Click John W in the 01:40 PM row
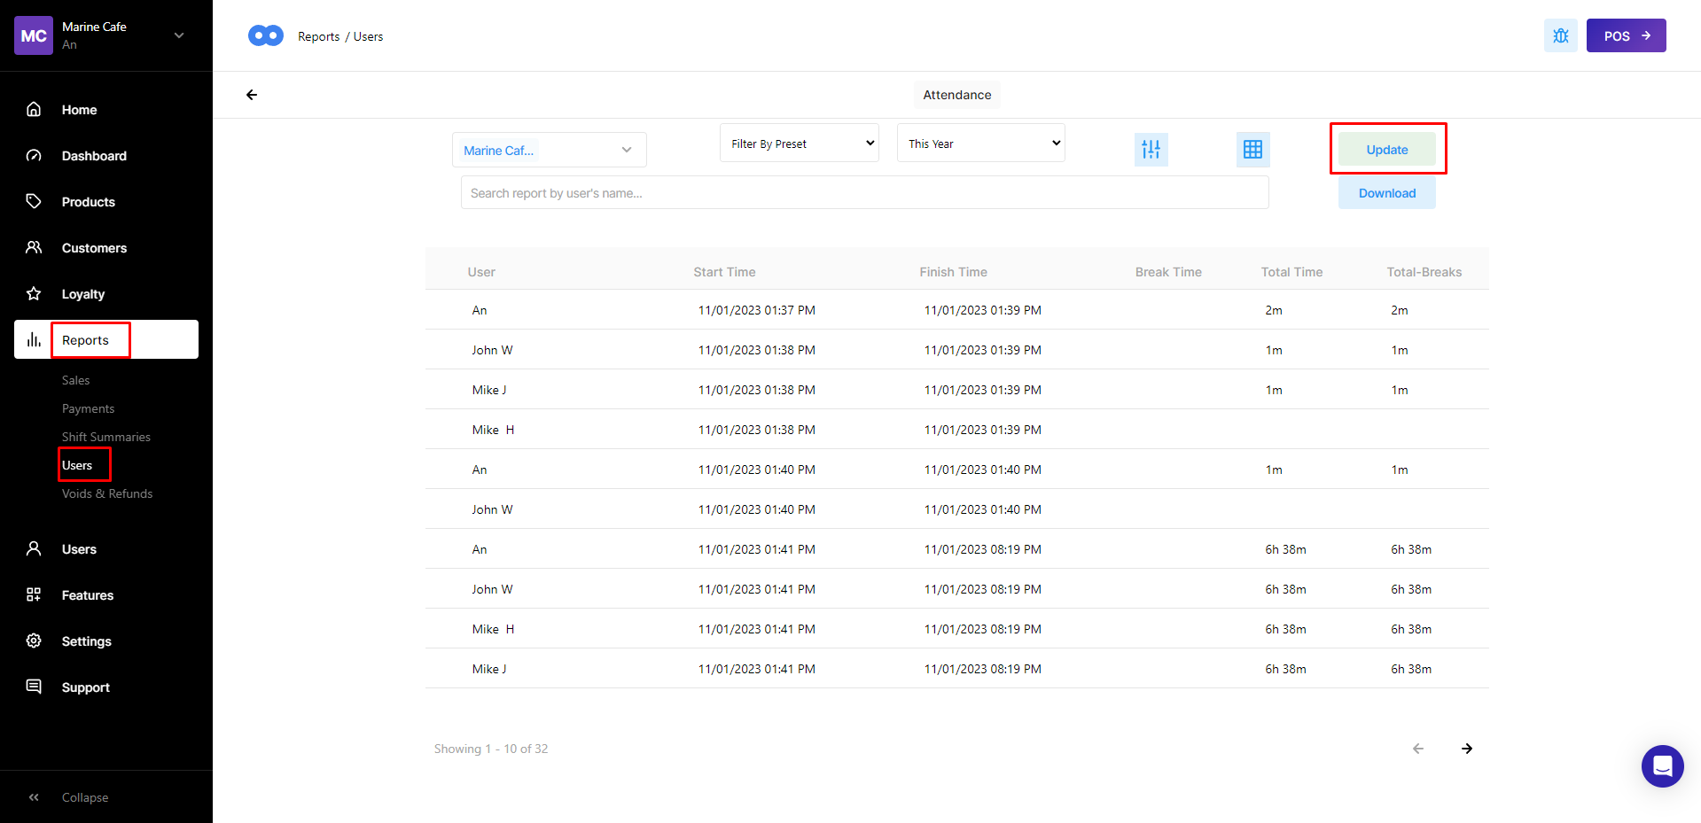The image size is (1701, 823). (492, 509)
